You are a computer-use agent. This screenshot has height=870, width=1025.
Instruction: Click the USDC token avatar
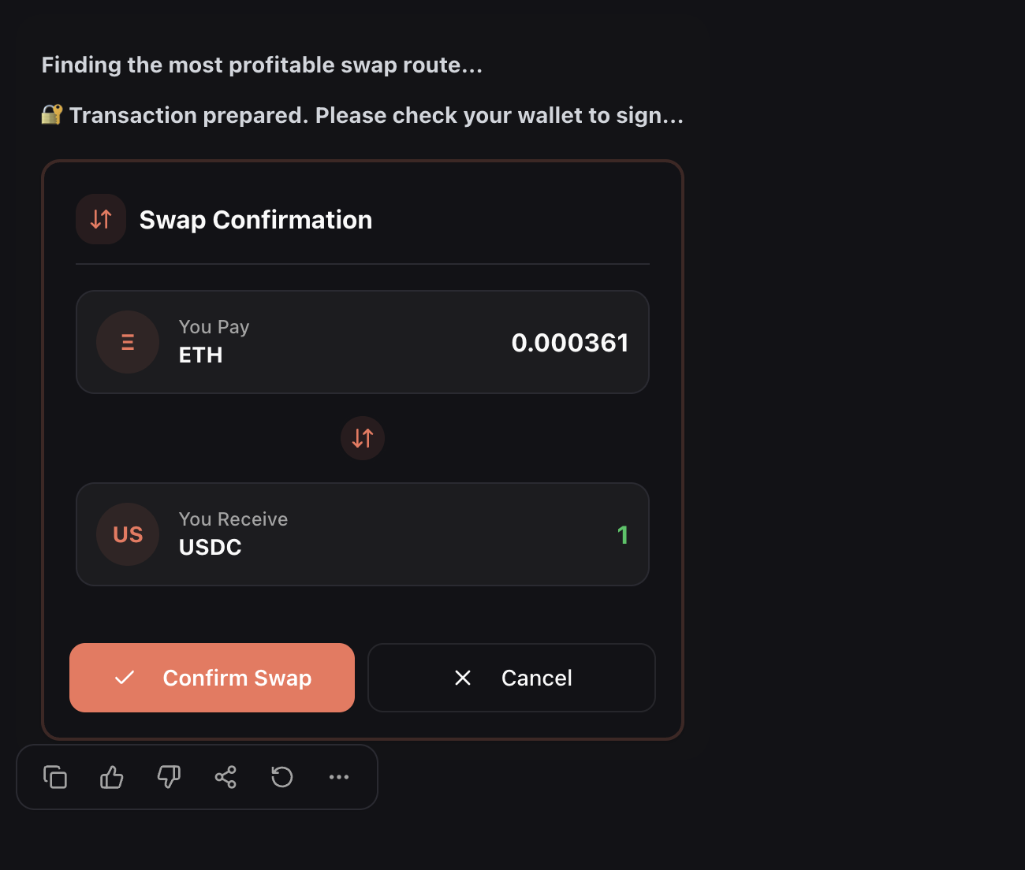(x=128, y=534)
